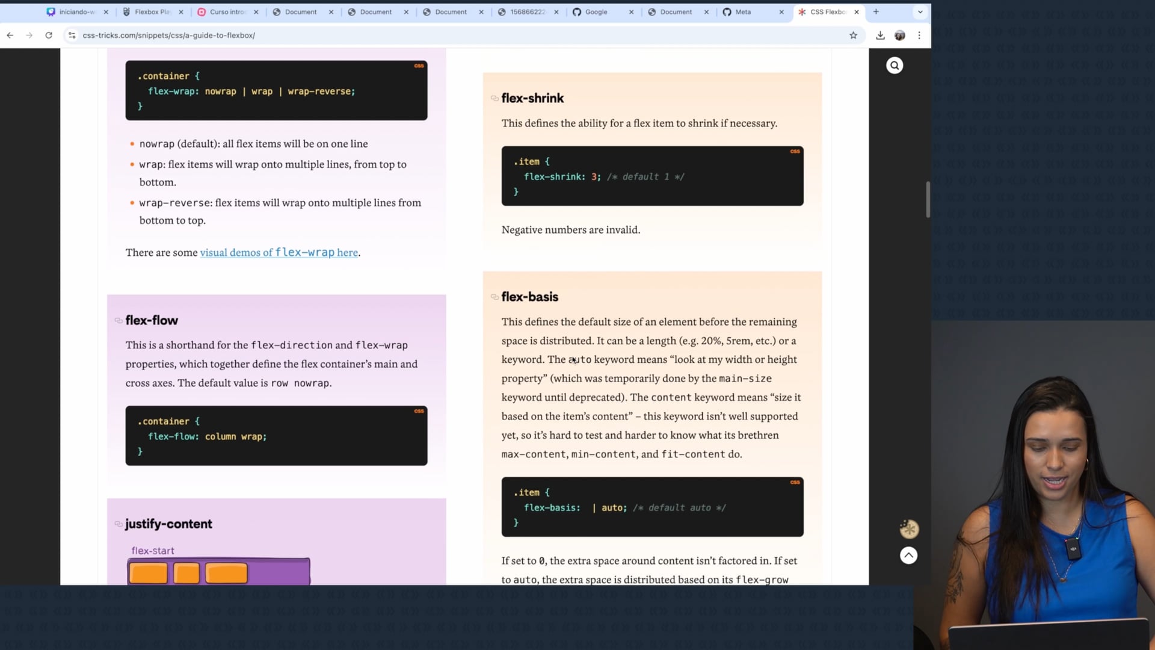Viewport: 1155px width, 650px height.
Task: Switch to the Flexbox Playground tab
Action: click(151, 11)
